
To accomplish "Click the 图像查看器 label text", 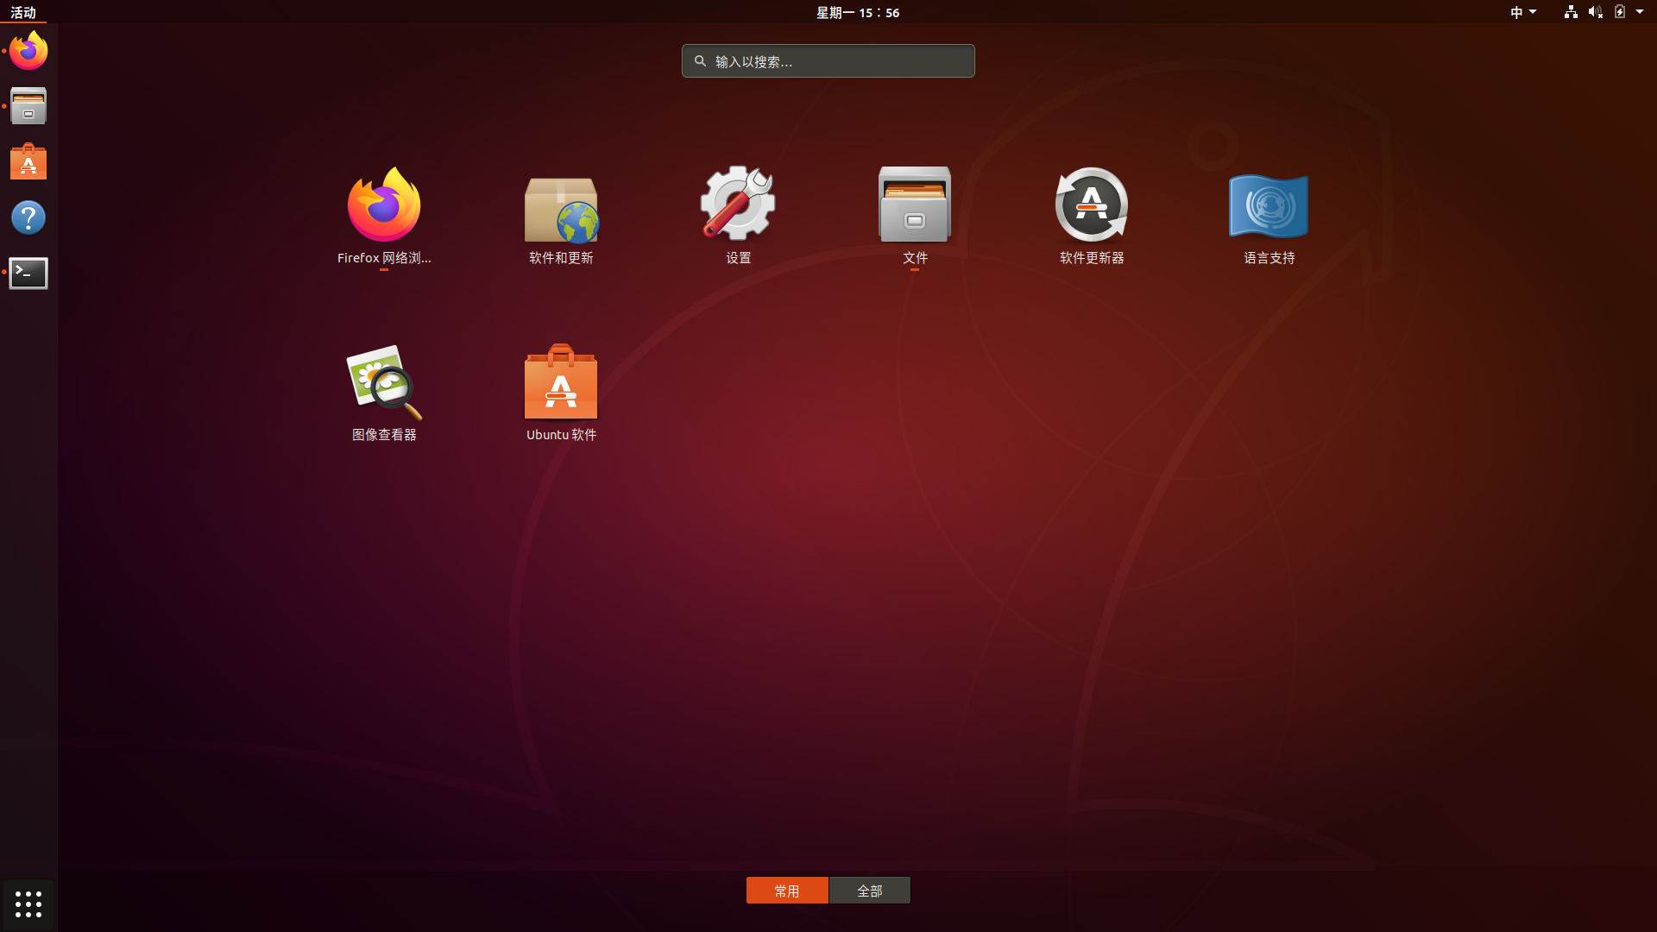I will coord(384,435).
